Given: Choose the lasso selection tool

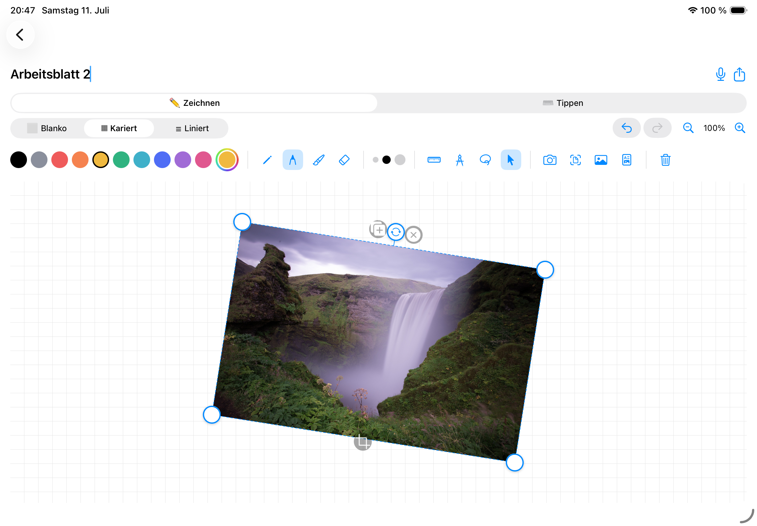Looking at the screenshot, I should click(x=485, y=160).
